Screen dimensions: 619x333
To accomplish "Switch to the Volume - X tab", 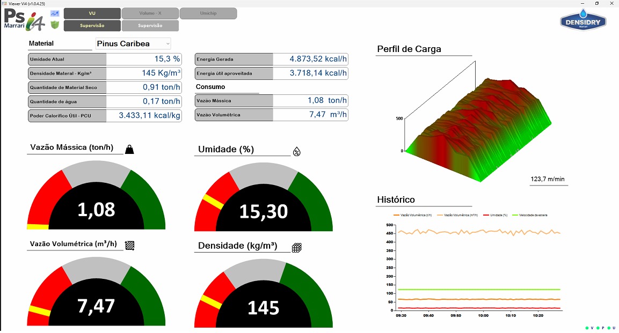I will [150, 13].
